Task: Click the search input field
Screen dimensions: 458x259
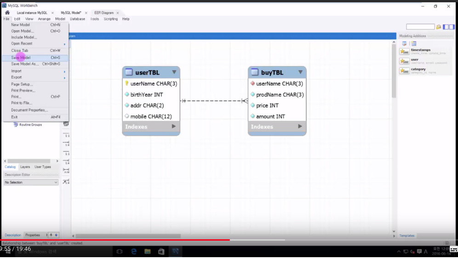Action: (420, 27)
